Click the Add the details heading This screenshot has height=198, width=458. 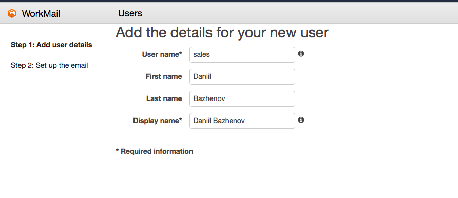222,33
